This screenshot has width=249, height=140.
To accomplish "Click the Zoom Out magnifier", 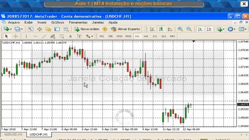I will [189, 29].
